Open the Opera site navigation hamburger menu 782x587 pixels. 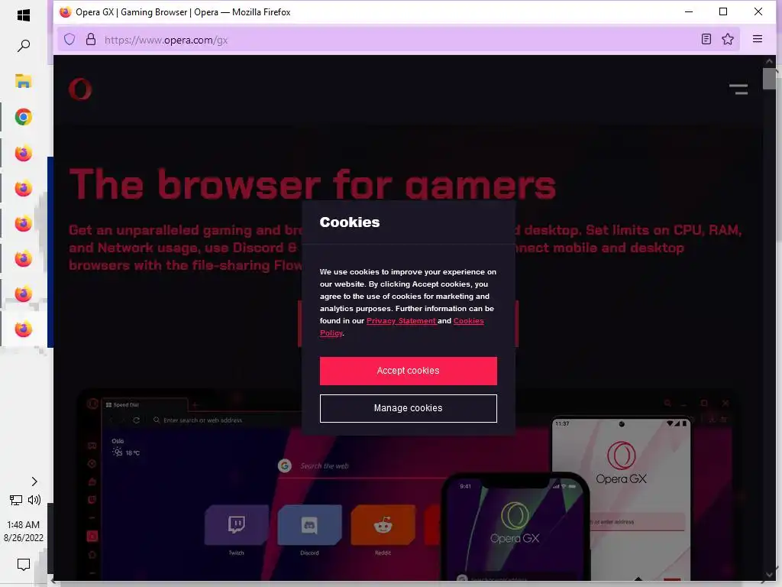click(x=738, y=89)
